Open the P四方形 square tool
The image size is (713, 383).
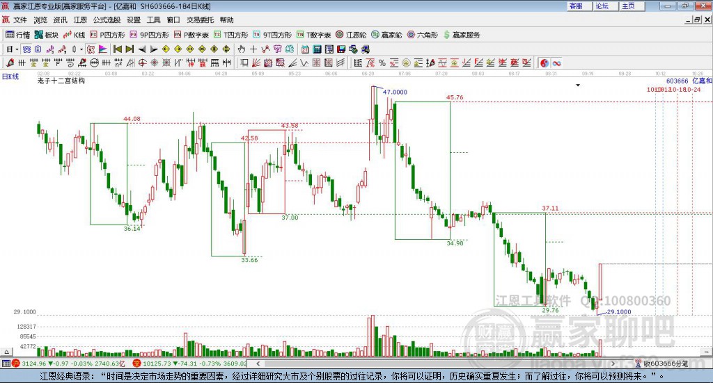(107, 35)
